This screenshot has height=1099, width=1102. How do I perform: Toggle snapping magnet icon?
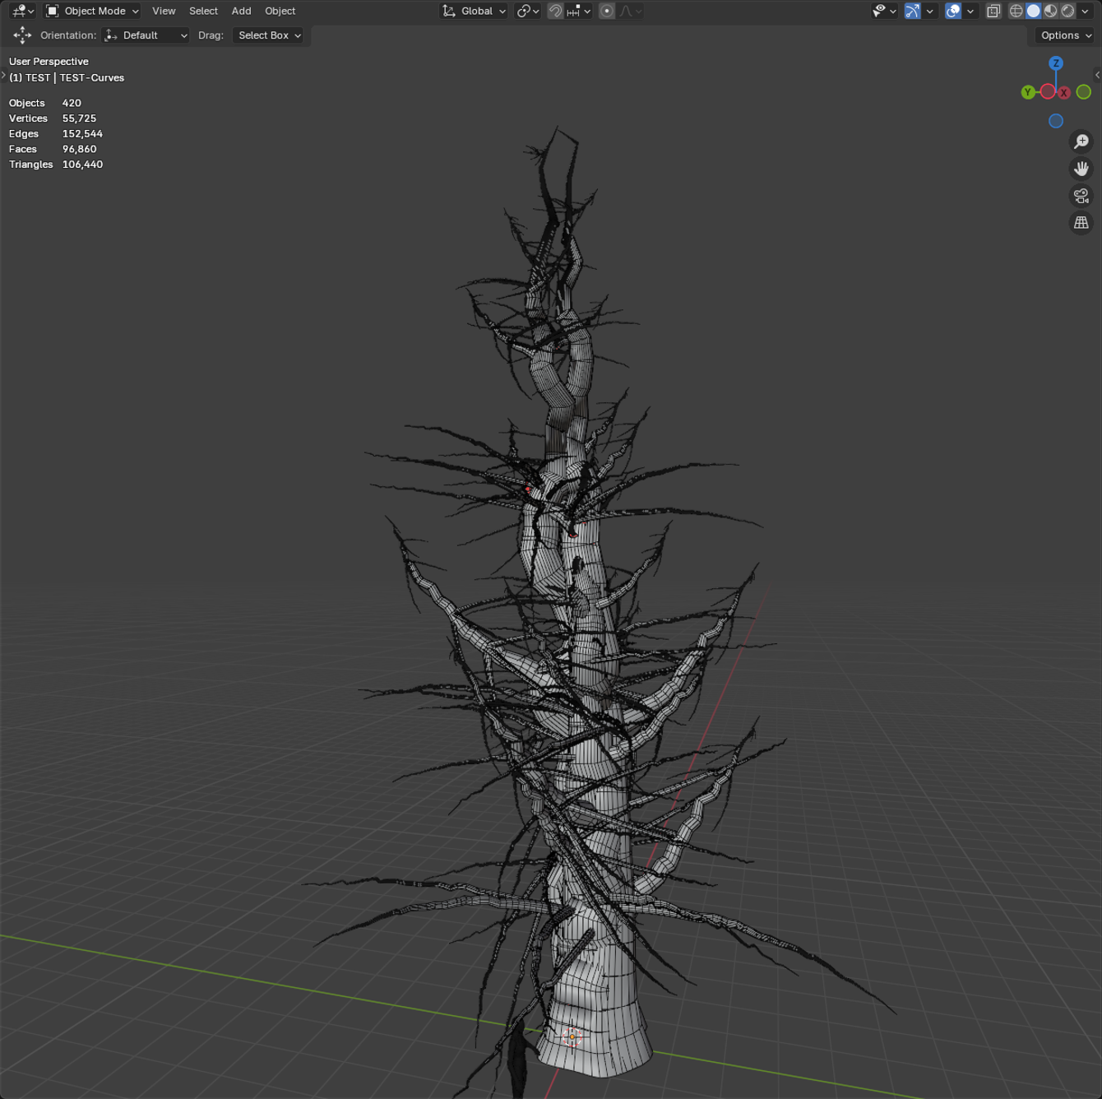556,11
